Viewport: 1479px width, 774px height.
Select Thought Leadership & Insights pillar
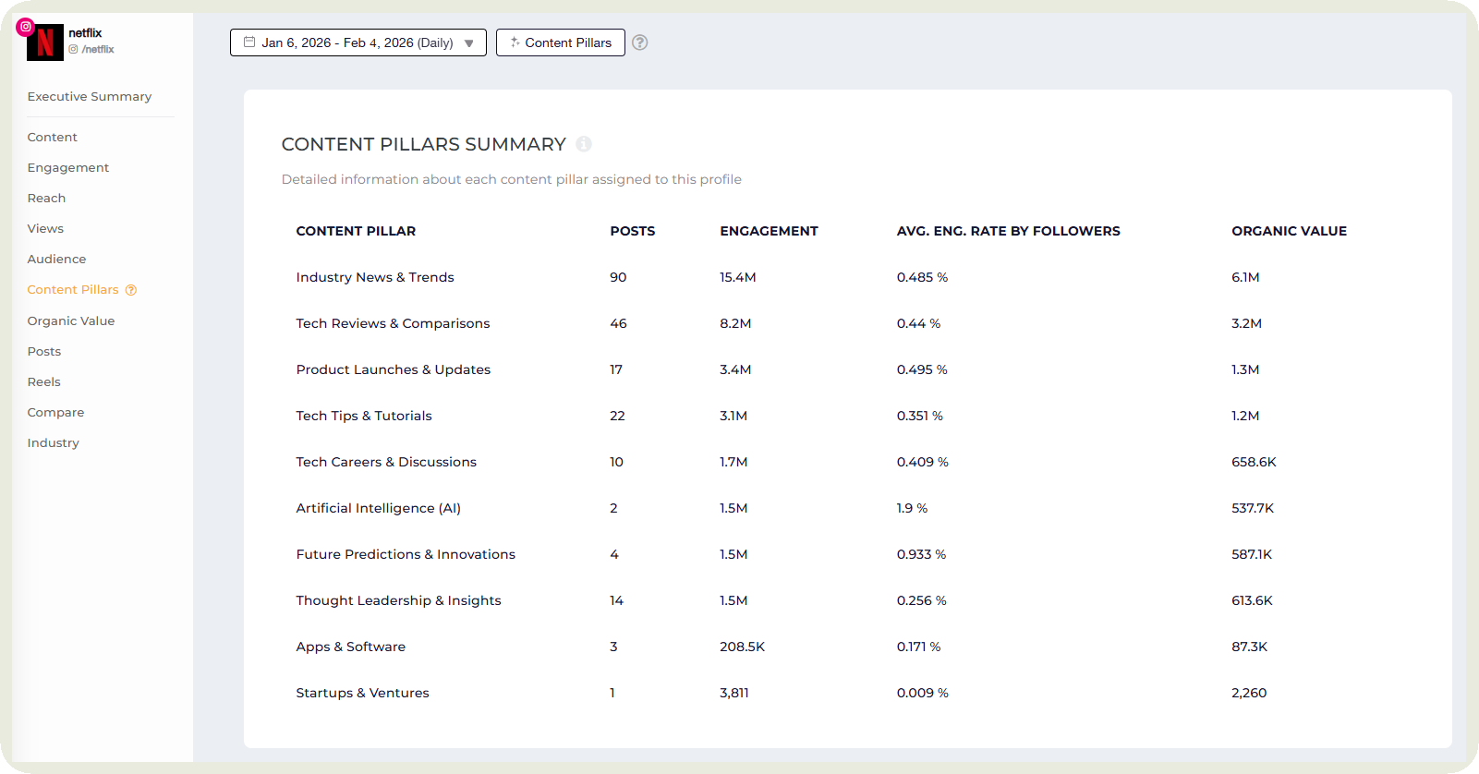tap(398, 600)
